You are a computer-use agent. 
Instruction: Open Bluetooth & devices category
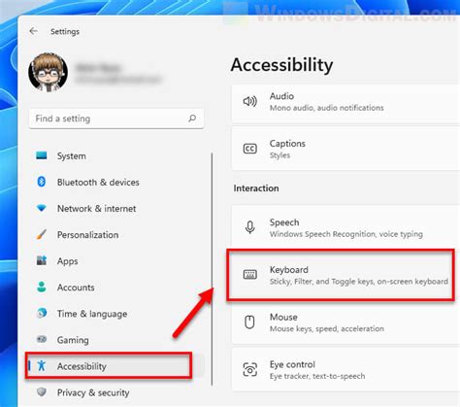click(116, 182)
